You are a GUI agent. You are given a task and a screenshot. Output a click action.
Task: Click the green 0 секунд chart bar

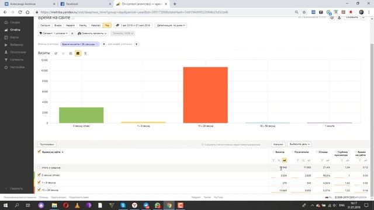[81, 116]
